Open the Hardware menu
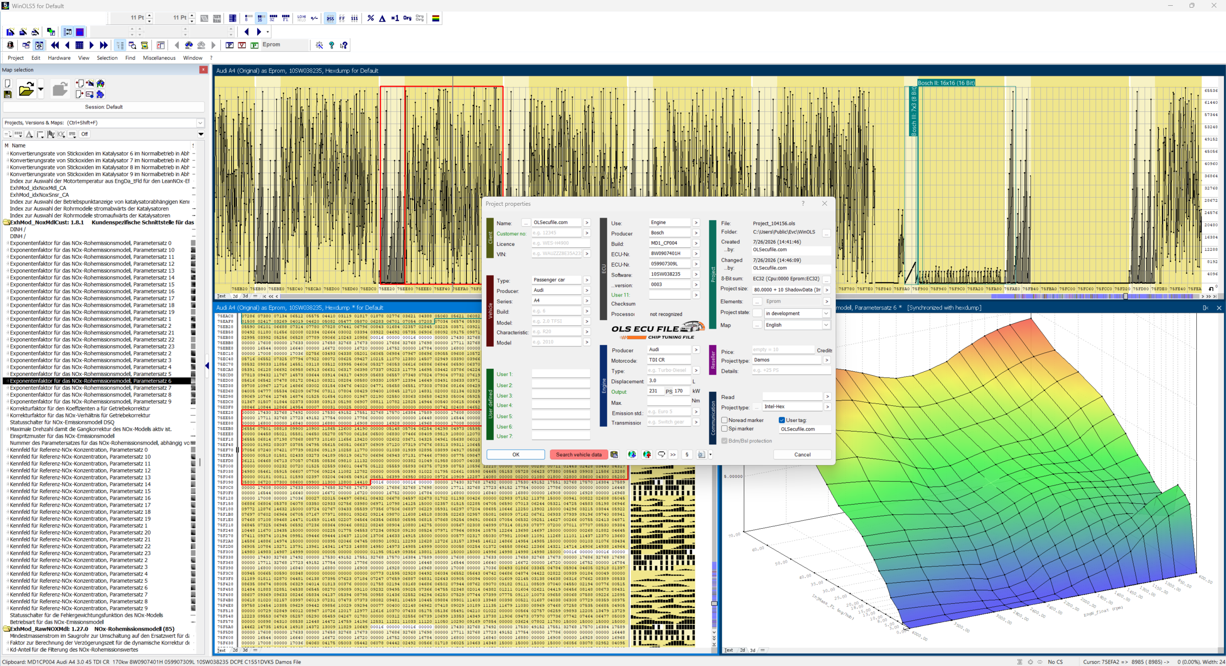1226x666 pixels. (x=59, y=58)
